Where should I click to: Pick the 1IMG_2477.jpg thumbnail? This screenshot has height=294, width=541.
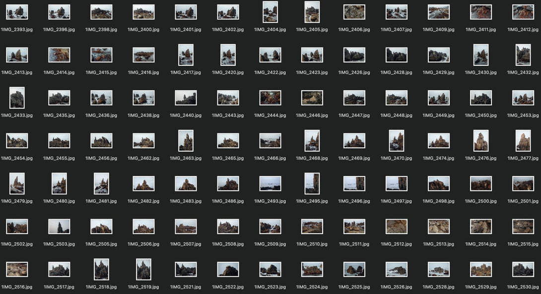(x=523, y=141)
